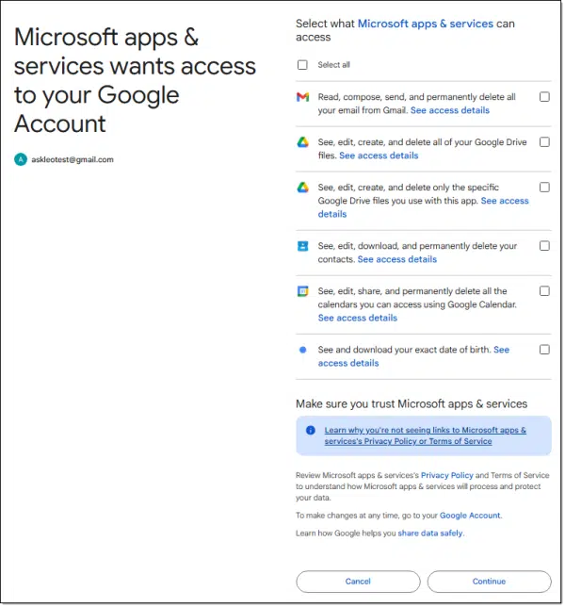Image resolution: width=565 pixels, height=607 pixels.
Task: Click the Drive icon beside 'delete all of your Google Drive files'
Action: point(303,142)
